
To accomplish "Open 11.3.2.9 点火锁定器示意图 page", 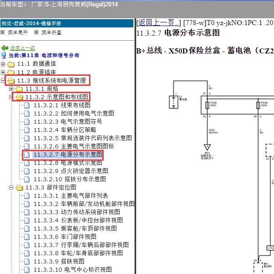I will click(x=71, y=171).
